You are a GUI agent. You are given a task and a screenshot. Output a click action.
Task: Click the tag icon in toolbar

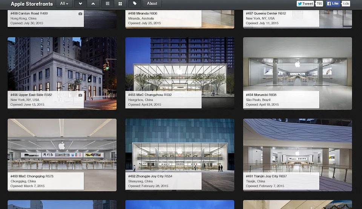tap(135, 4)
